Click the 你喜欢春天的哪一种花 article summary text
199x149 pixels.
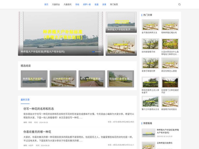78,139
